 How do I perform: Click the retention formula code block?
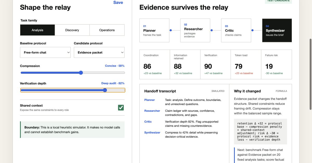coord(261,131)
